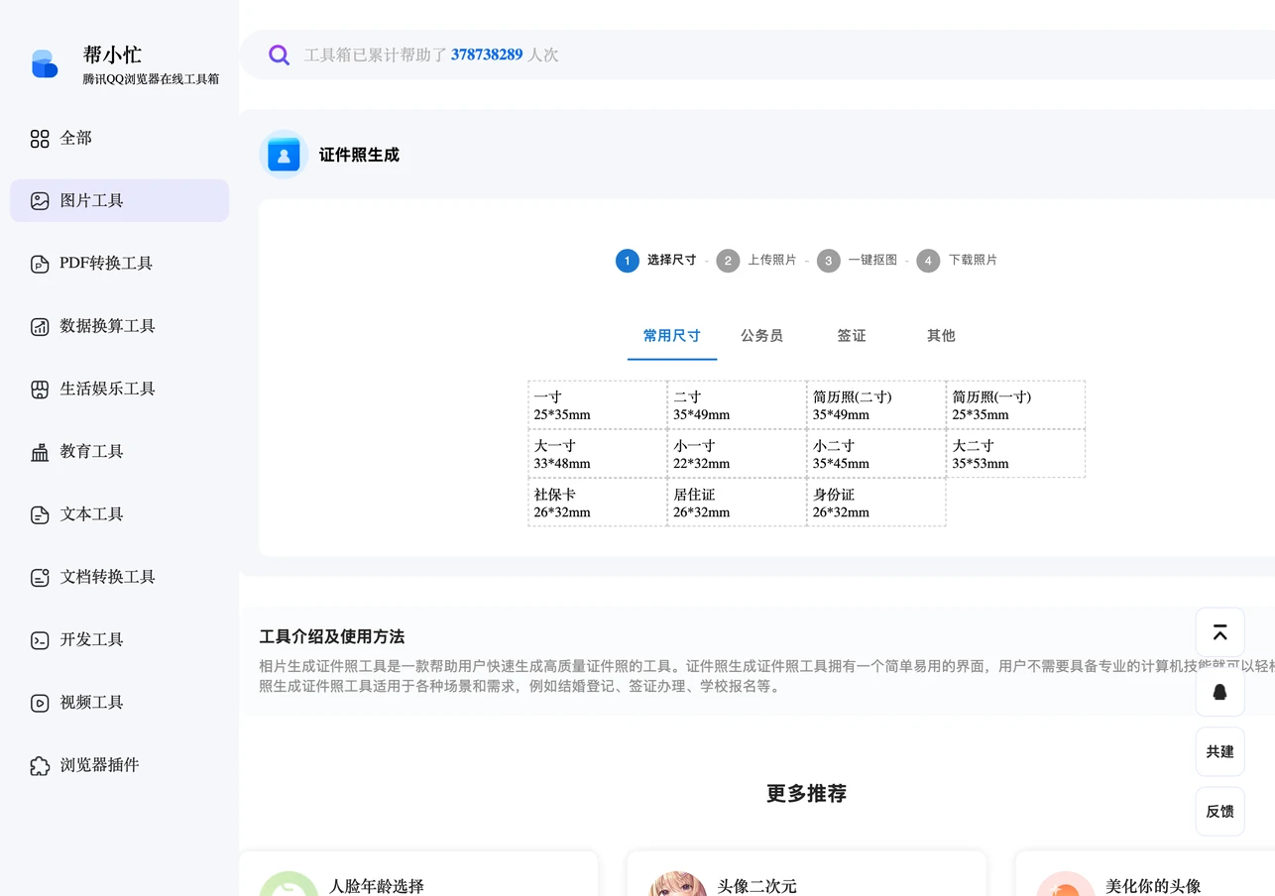Viewport: 1275px width, 896px height.
Task: Select the 一寸 25*35mm size
Action: (598, 404)
